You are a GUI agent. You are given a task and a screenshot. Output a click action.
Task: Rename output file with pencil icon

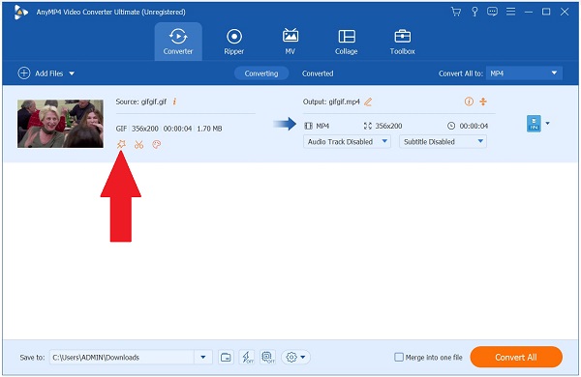click(368, 101)
